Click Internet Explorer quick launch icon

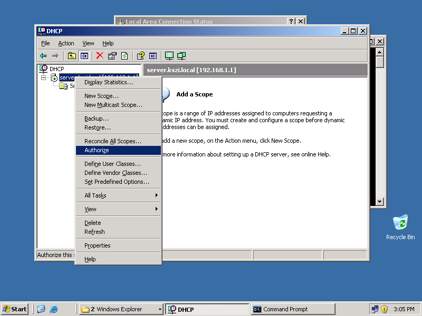(54, 309)
